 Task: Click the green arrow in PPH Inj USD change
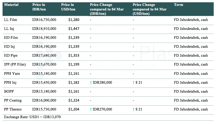(133, 82)
